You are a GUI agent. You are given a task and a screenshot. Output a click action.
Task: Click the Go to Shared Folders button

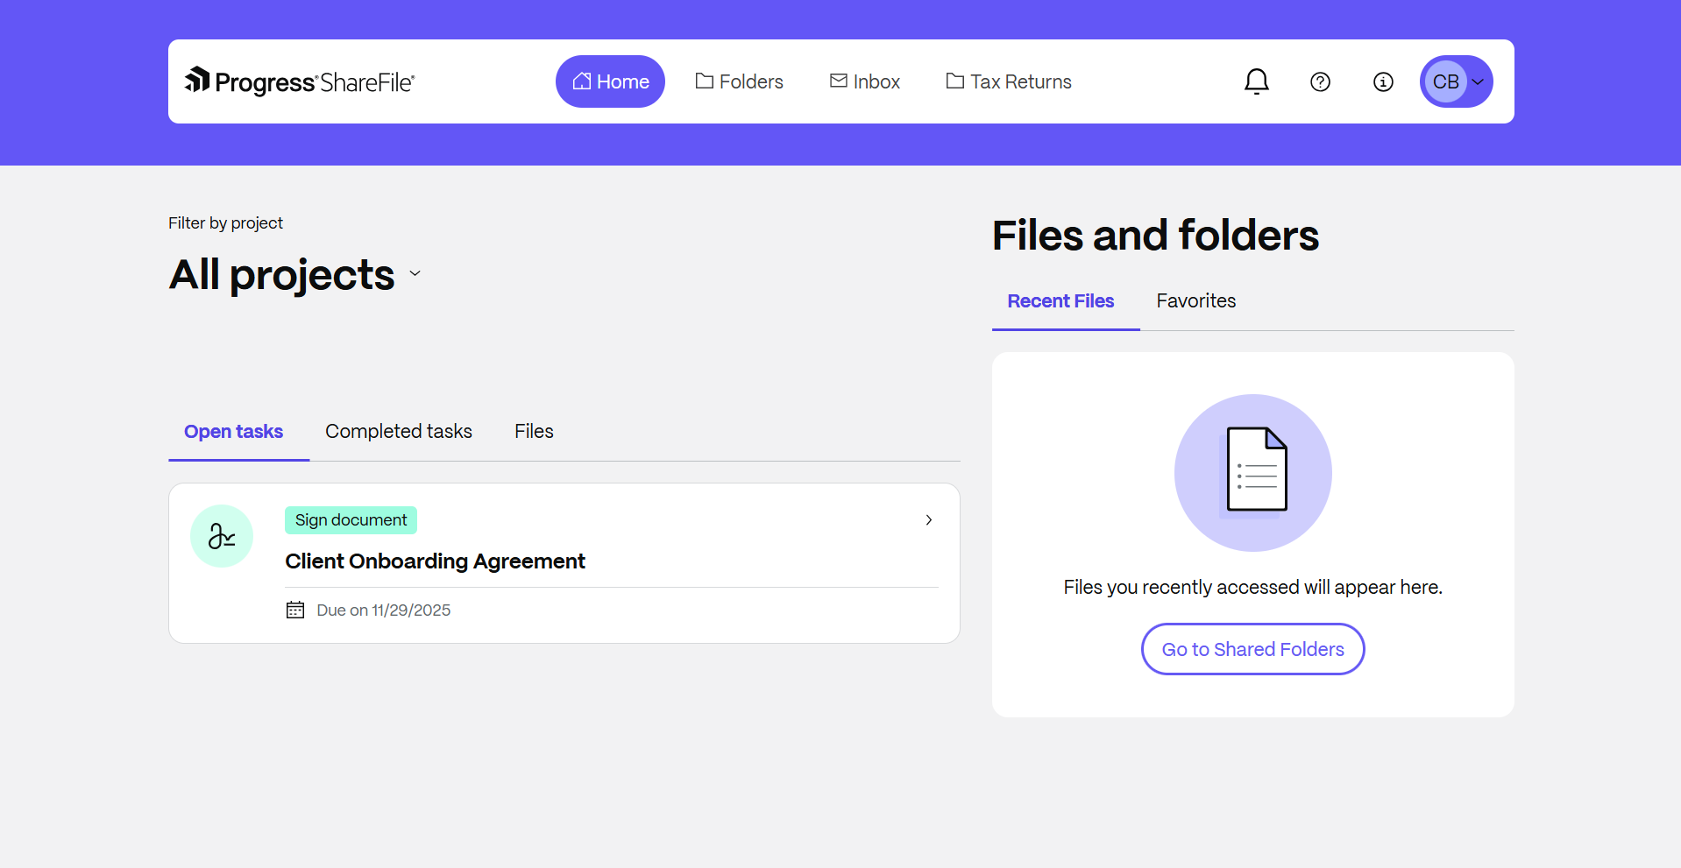tap(1252, 649)
